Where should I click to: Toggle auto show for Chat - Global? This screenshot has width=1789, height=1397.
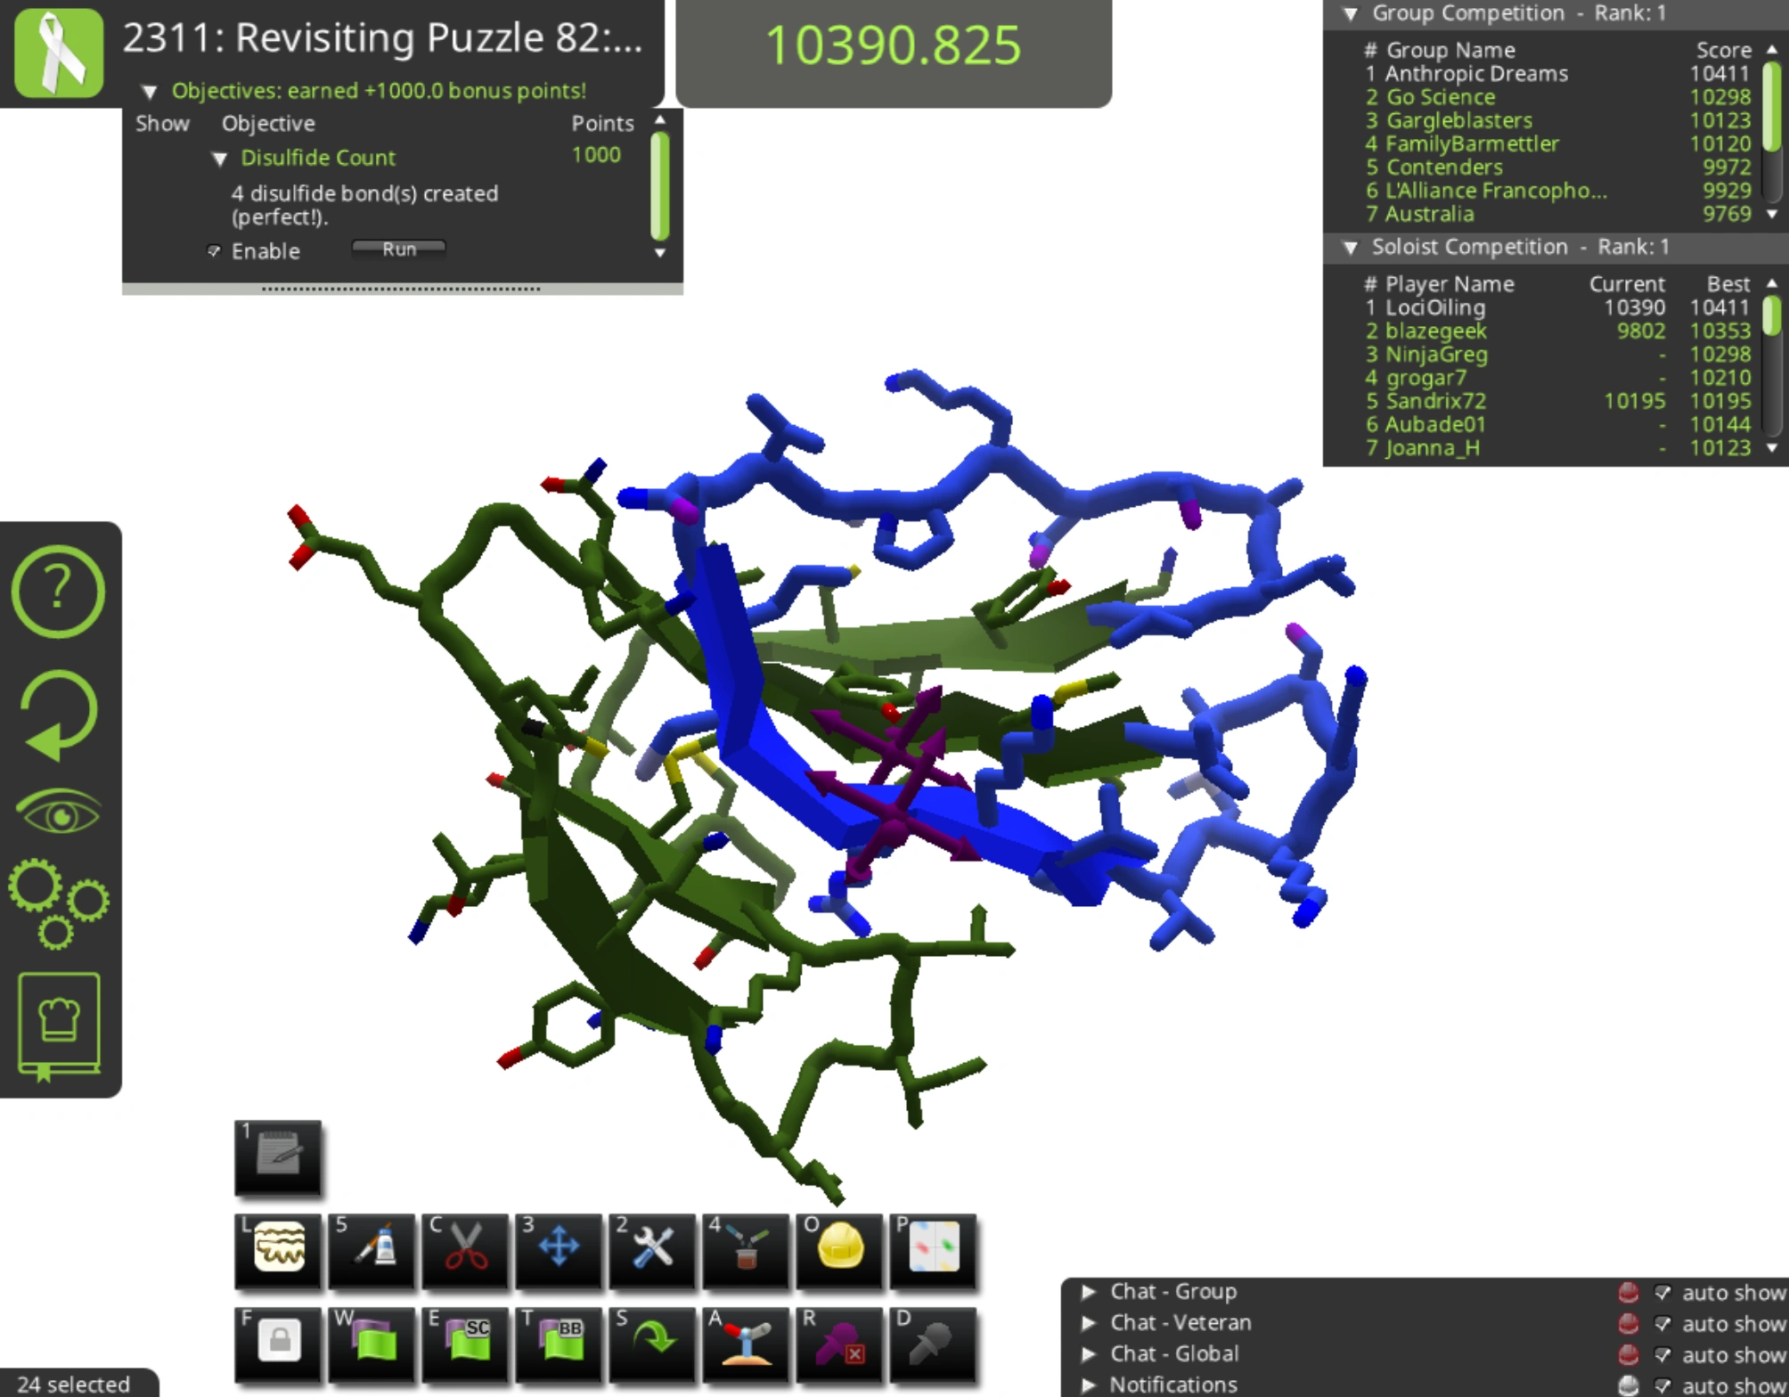coord(1662,1355)
